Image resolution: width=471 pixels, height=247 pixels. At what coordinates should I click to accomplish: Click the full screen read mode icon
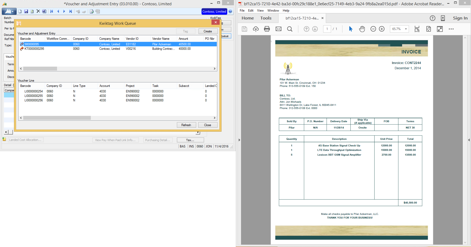440,29
